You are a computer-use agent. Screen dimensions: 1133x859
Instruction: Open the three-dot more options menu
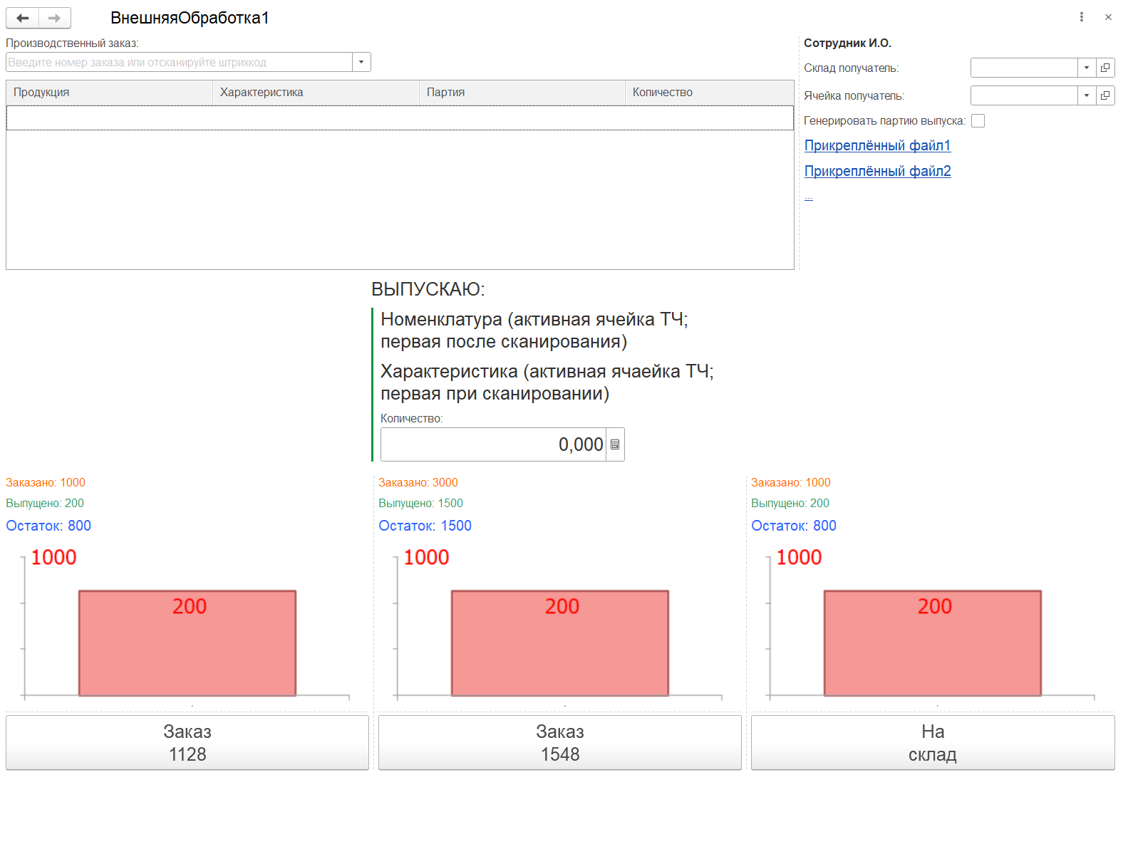1081,17
